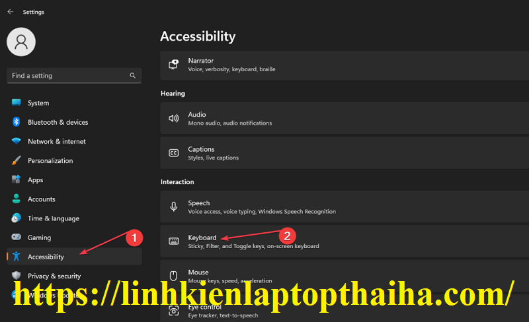Open Mouse accessibility settings
The width and height of the screenshot is (529, 322).
coord(345,276)
